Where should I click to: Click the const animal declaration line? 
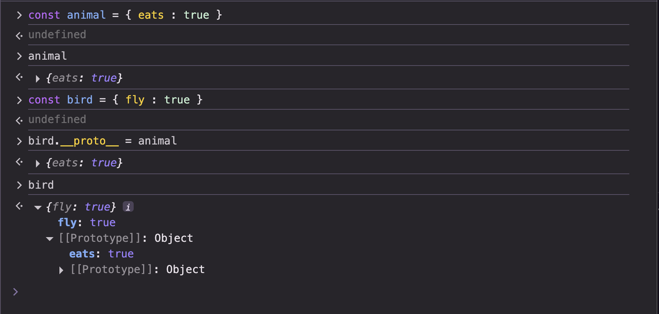(x=125, y=15)
